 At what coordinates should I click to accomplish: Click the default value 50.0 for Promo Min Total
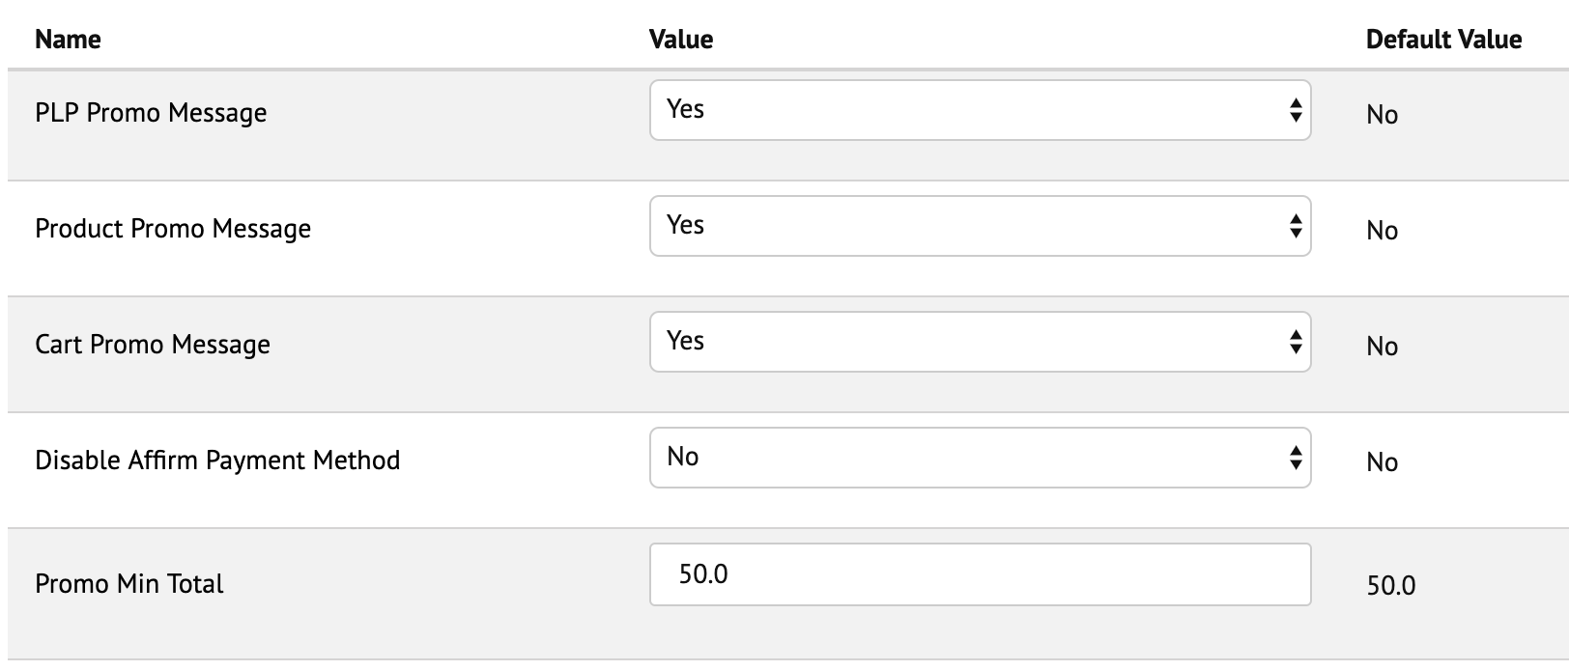[x=1390, y=586]
